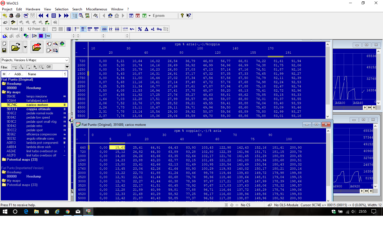Click the boxed V icon
The image size is (383, 234).
pyautogui.click(x=138, y=16)
